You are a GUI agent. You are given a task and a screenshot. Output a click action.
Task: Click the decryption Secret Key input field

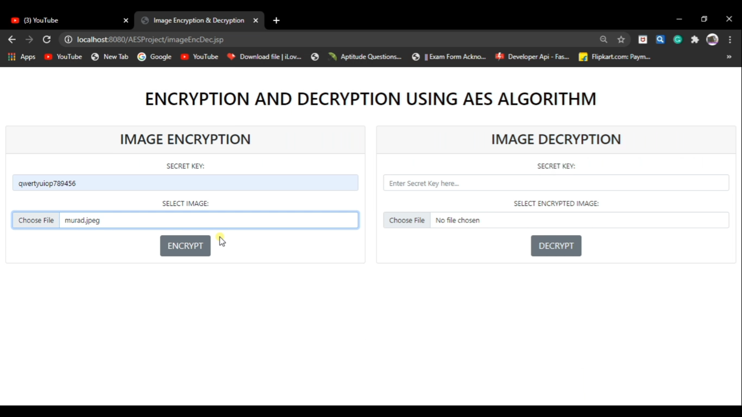(556, 182)
